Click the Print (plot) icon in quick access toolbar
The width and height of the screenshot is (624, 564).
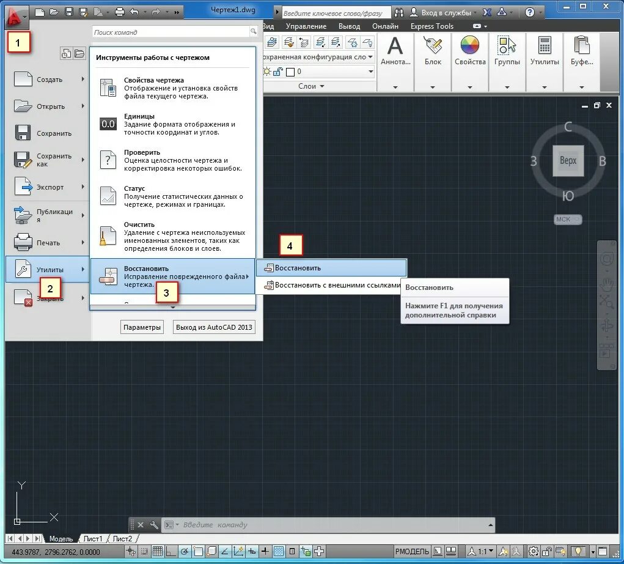tap(119, 12)
